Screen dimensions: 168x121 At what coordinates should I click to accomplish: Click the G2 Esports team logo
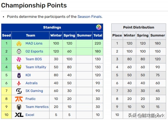point(19,51)
